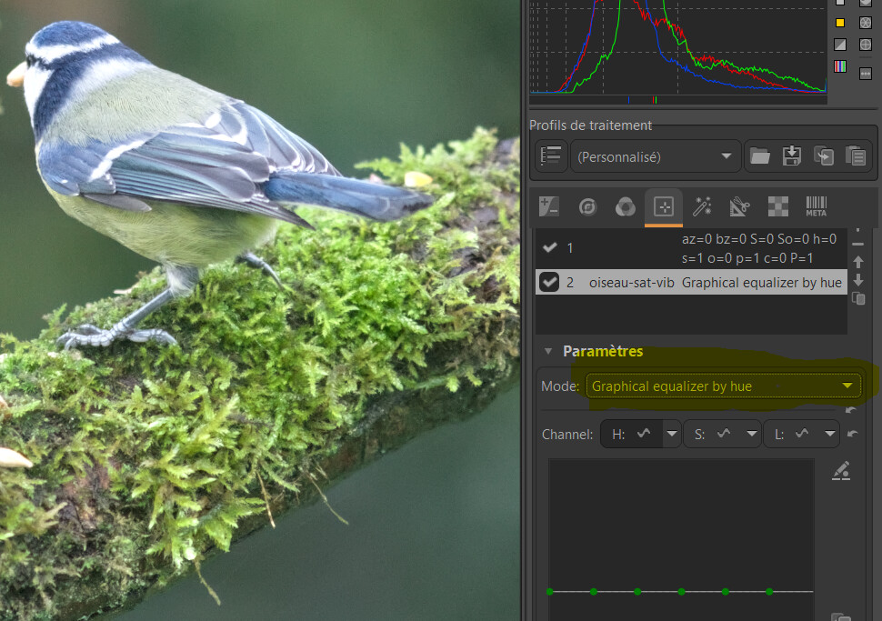This screenshot has height=621, width=882.
Task: Save the current processing profile to disk
Action: 792,156
